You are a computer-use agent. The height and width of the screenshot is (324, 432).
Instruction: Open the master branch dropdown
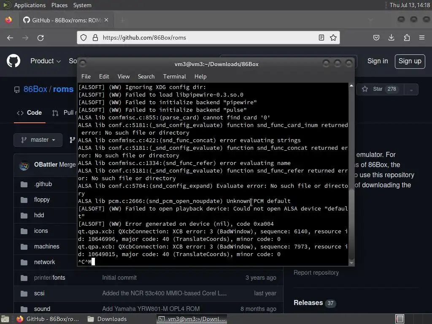[x=38, y=140]
